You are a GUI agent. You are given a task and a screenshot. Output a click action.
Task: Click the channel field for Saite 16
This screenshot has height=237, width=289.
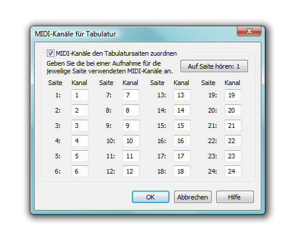[182, 141]
